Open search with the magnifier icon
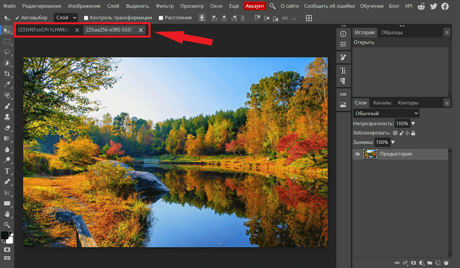Viewport: 460px width, 268px height. (x=272, y=6)
